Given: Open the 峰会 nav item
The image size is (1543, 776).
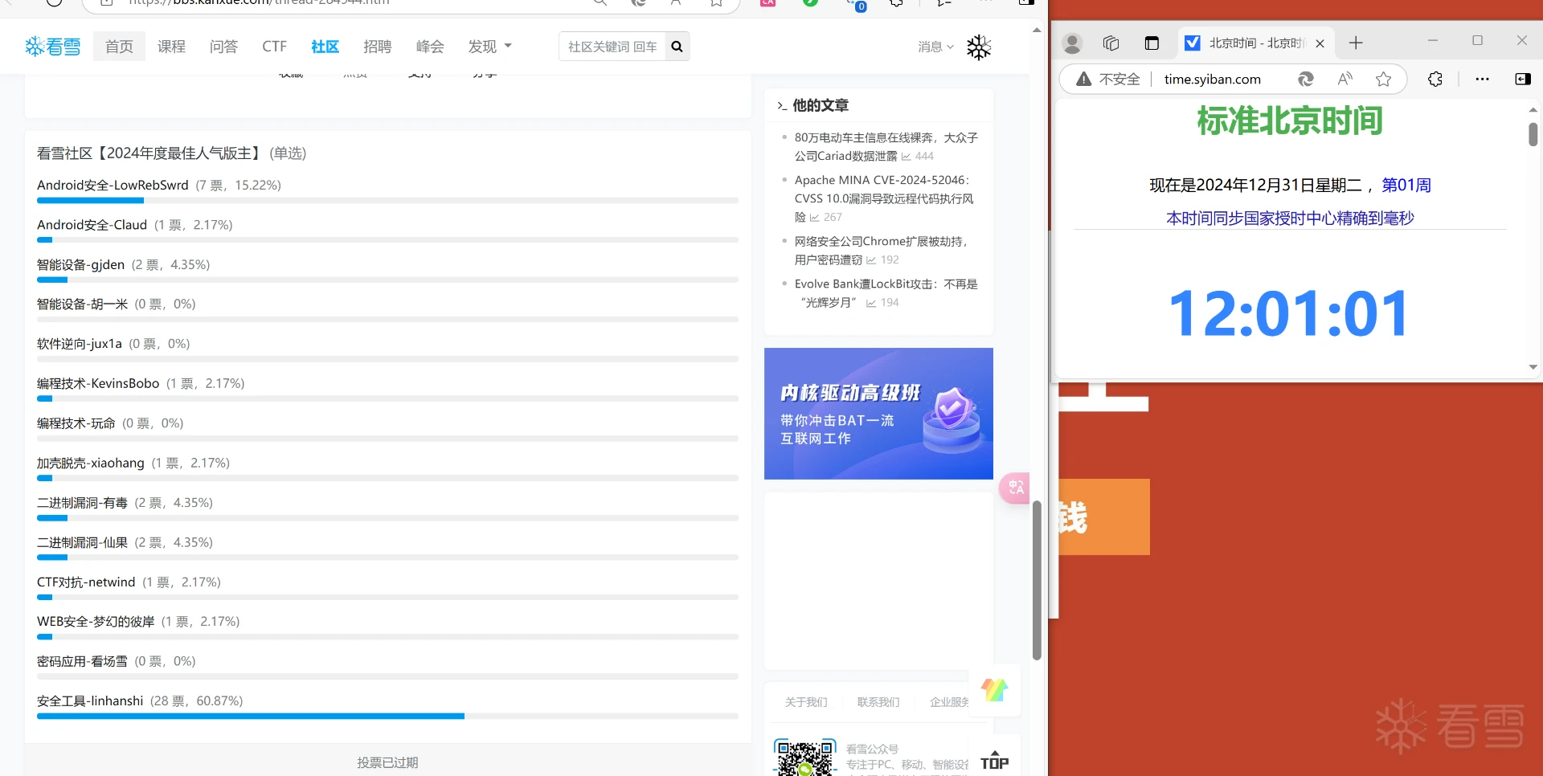Looking at the screenshot, I should [x=430, y=47].
